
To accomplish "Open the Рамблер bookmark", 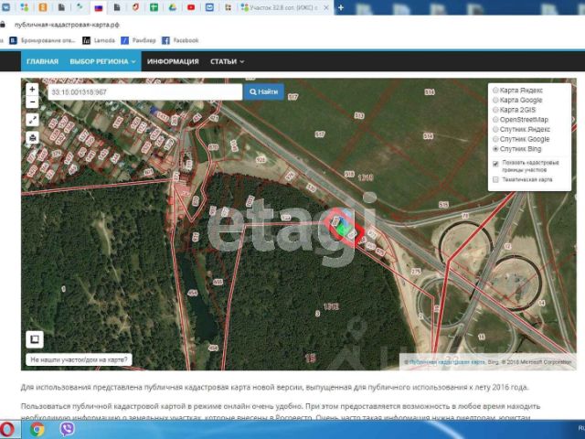I will tap(138, 40).
